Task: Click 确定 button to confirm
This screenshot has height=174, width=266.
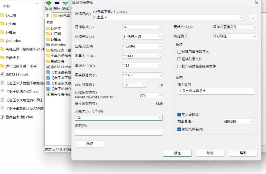Action: click(177, 153)
